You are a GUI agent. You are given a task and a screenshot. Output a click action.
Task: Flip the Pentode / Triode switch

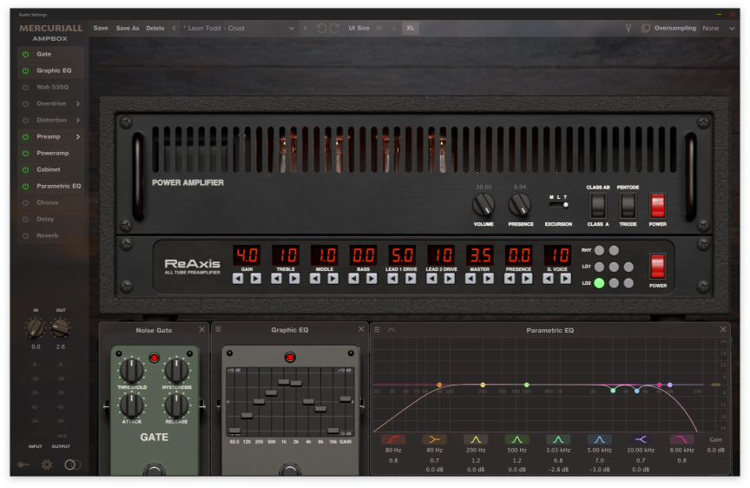coord(628,206)
